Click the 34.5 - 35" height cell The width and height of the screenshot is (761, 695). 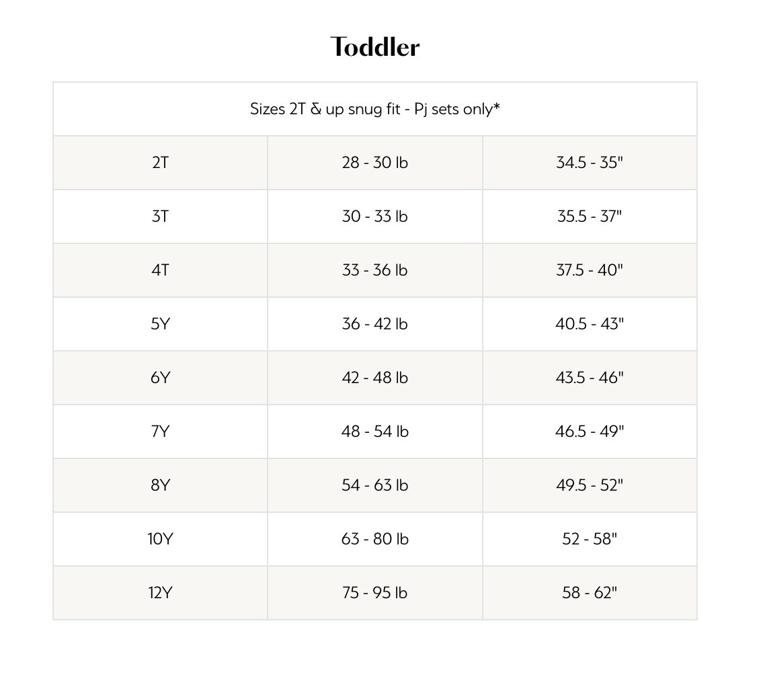(x=590, y=163)
